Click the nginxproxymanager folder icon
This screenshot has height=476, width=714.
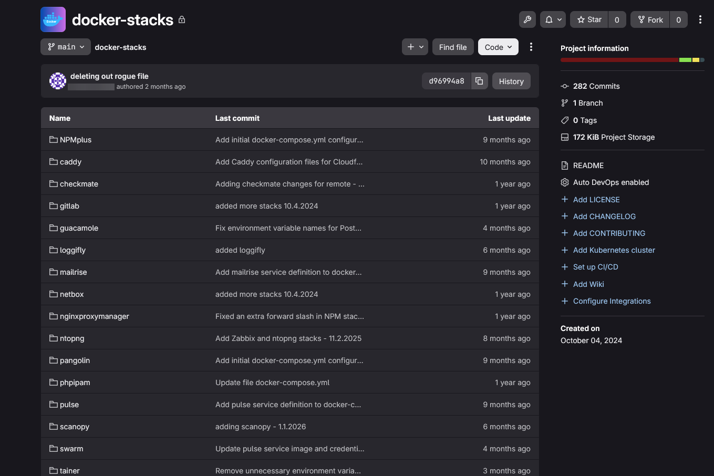coord(54,316)
